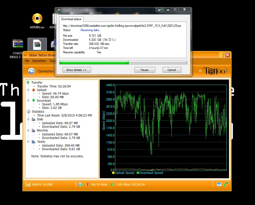This screenshot has width=255, height=205.
Task: Click the Monthly statistics folder icon
Action: (33, 130)
